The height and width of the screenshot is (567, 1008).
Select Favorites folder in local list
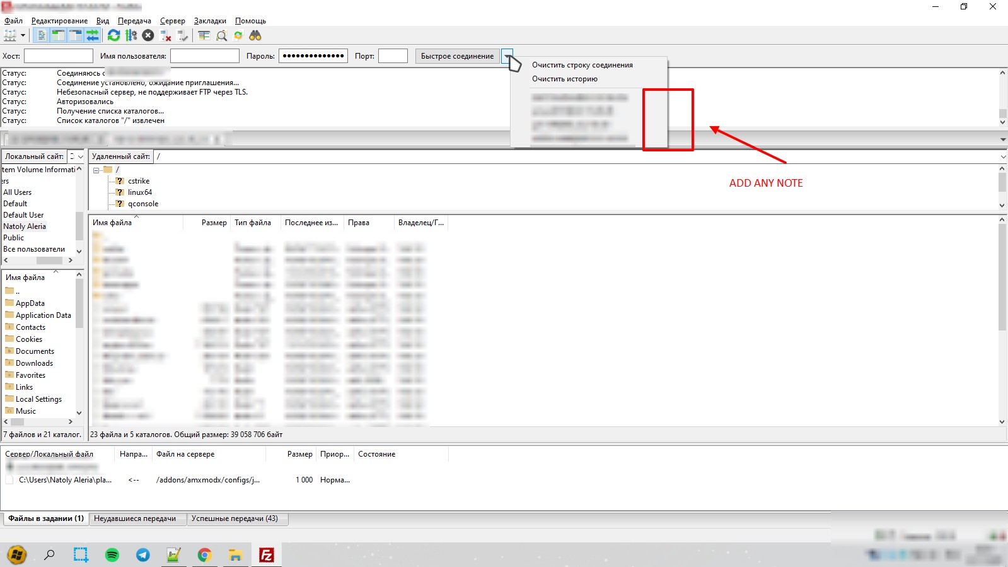[30, 375]
